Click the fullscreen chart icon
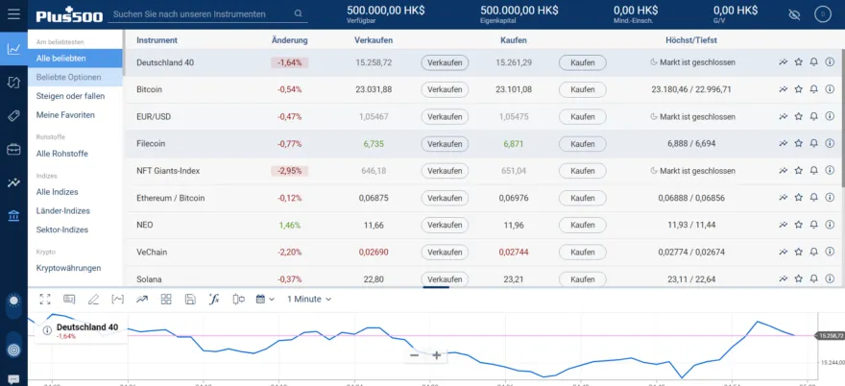 click(44, 299)
